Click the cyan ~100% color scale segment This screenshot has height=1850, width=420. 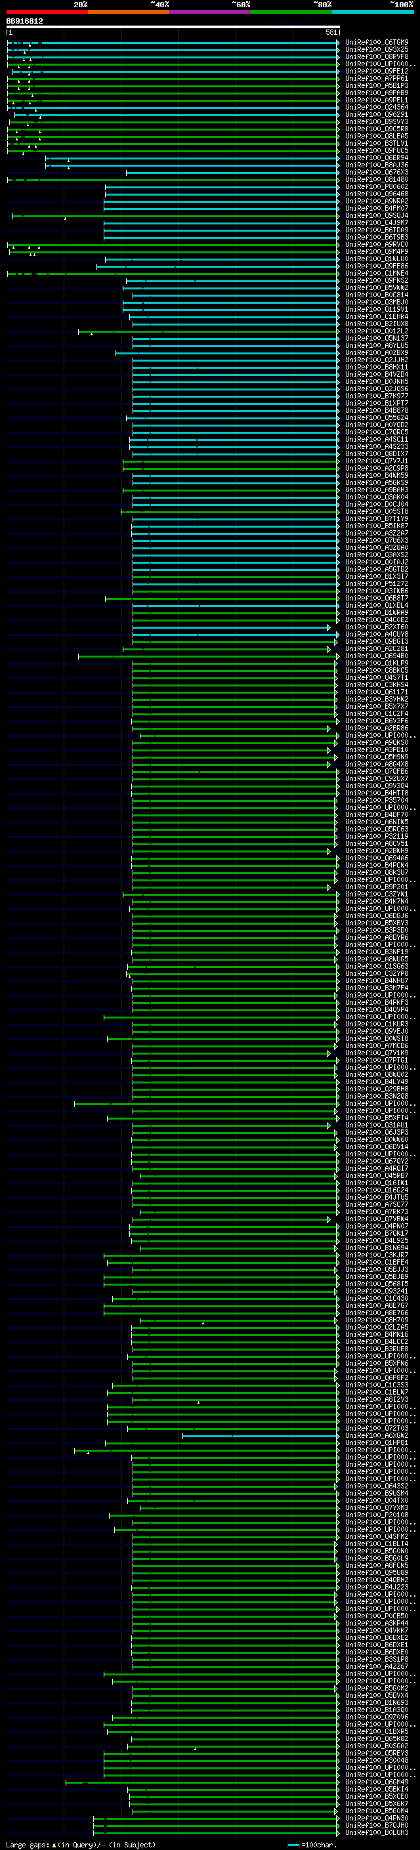[x=373, y=12]
